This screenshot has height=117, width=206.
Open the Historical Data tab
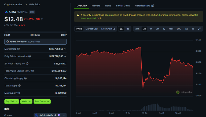144,6
